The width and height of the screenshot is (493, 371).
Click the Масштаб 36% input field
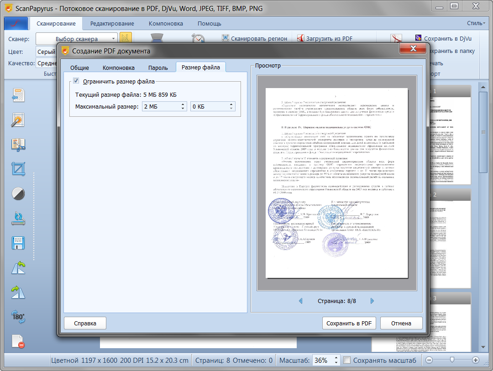point(323,361)
